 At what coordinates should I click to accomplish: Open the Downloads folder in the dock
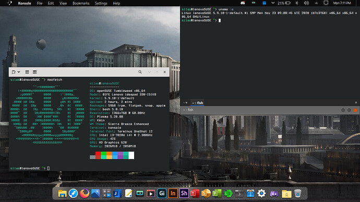[286, 194]
